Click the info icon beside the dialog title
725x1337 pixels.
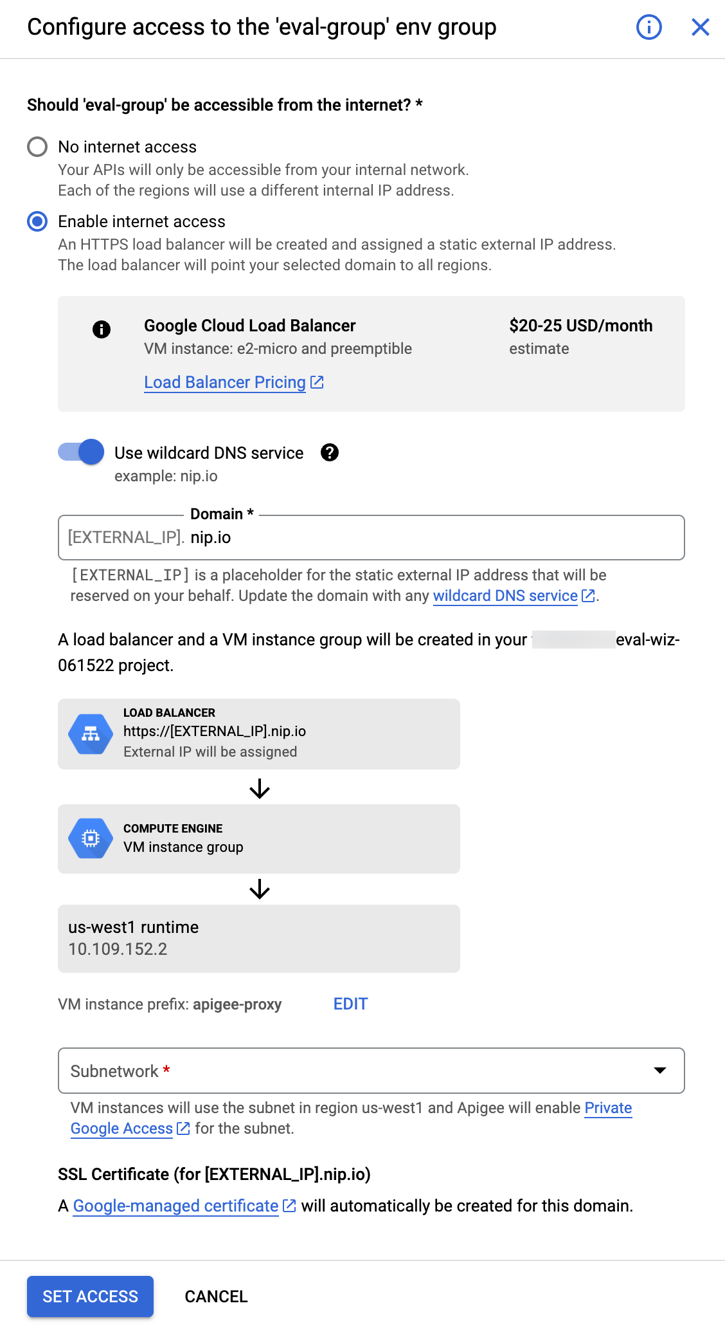649,27
